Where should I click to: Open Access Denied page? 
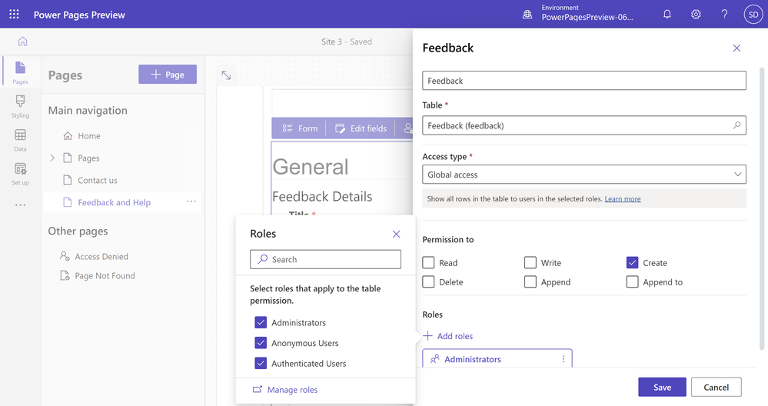pos(101,257)
